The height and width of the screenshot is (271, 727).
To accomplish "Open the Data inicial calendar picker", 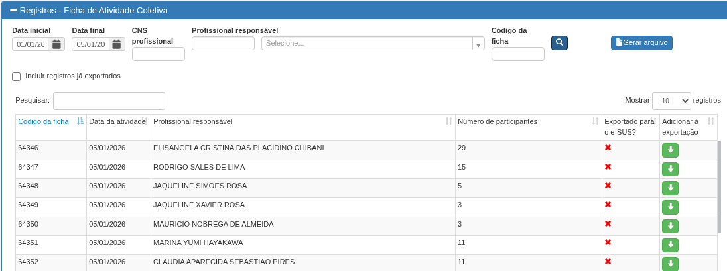I will point(56,44).
